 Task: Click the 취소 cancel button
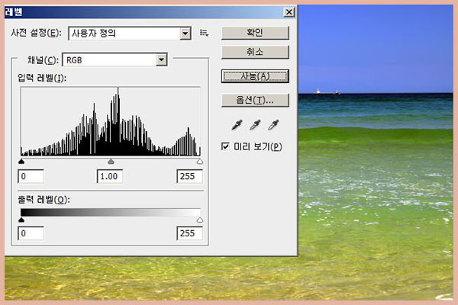[x=255, y=52]
